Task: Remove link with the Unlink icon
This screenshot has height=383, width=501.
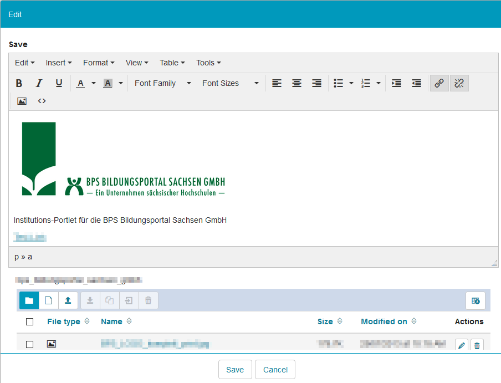Action: point(459,83)
